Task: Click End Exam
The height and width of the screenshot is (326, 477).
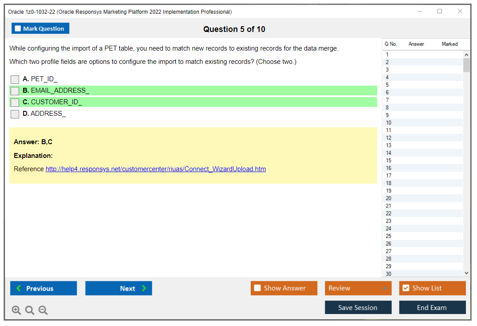Action: pyautogui.click(x=432, y=307)
